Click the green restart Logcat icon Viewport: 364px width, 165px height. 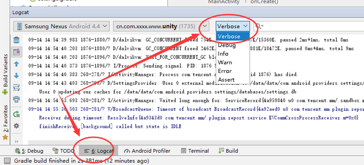click(x=17, y=114)
